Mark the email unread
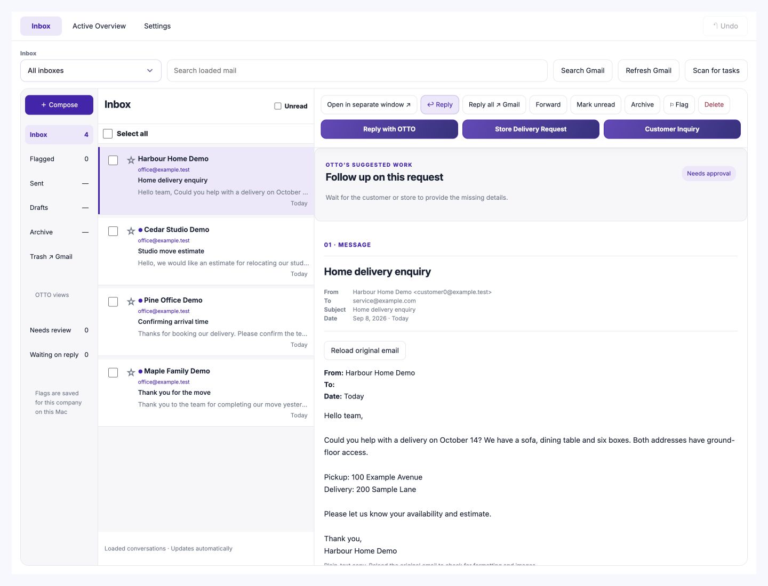Viewport: 768px width, 586px height. pos(596,104)
